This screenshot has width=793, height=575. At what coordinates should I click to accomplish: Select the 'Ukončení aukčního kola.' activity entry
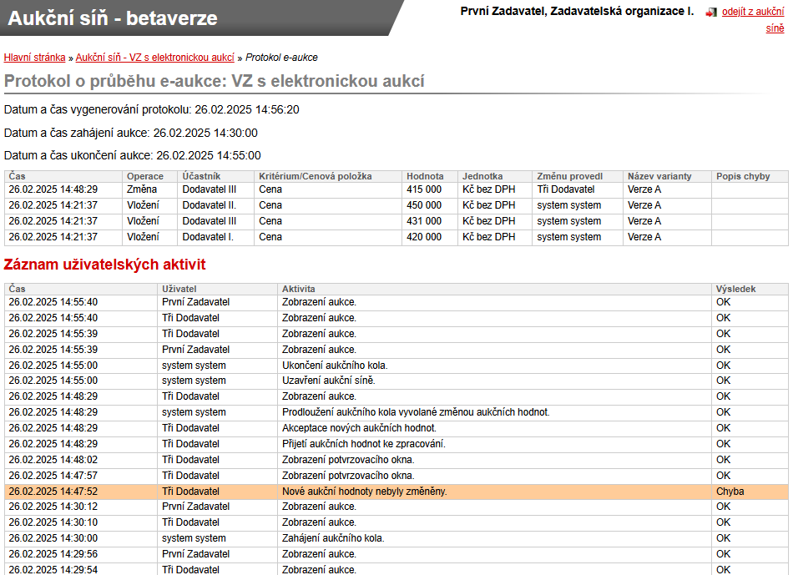click(x=335, y=366)
